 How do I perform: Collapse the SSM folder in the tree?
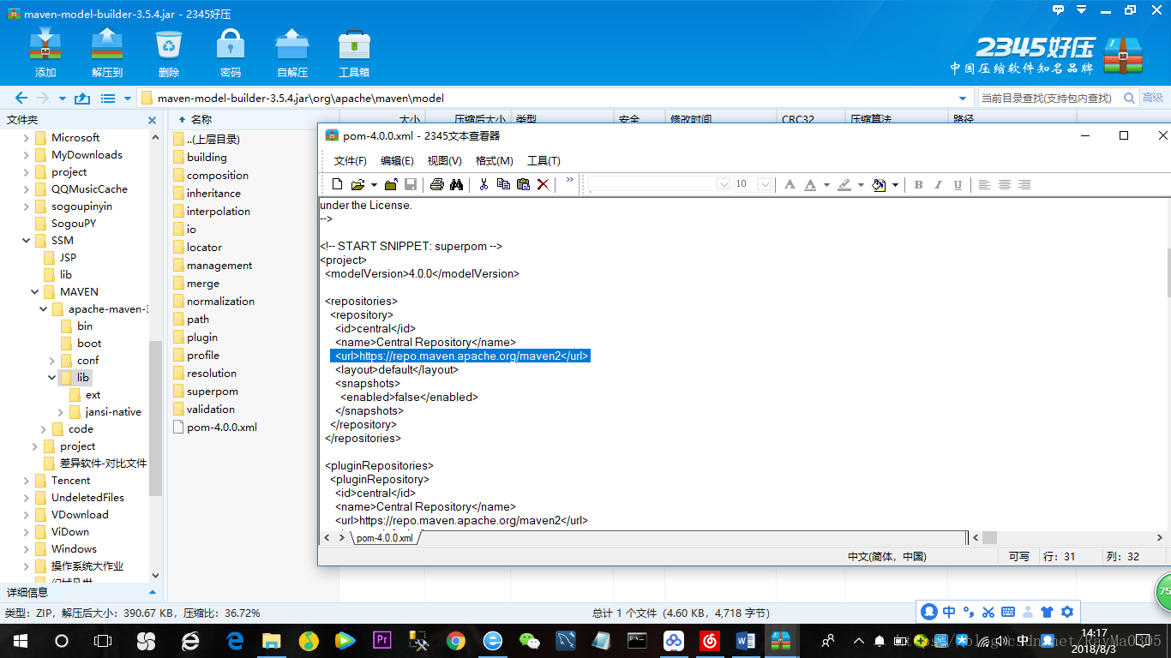point(27,241)
